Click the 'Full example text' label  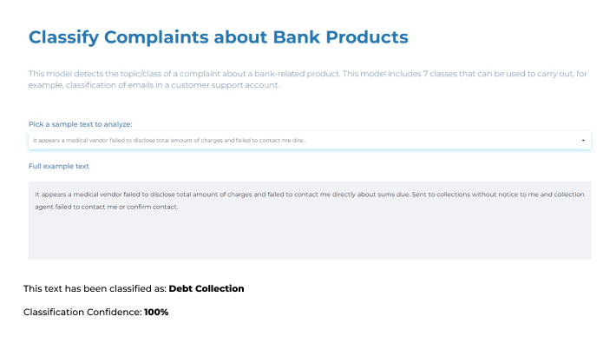tap(58, 166)
